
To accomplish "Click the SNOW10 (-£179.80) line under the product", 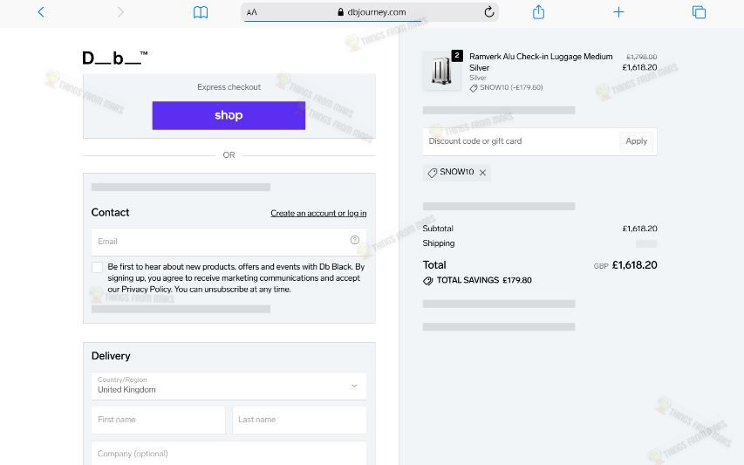I will click(506, 88).
